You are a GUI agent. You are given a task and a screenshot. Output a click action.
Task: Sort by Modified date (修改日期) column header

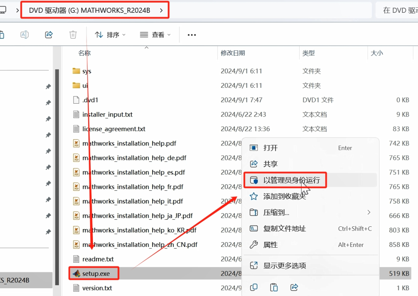(x=233, y=53)
